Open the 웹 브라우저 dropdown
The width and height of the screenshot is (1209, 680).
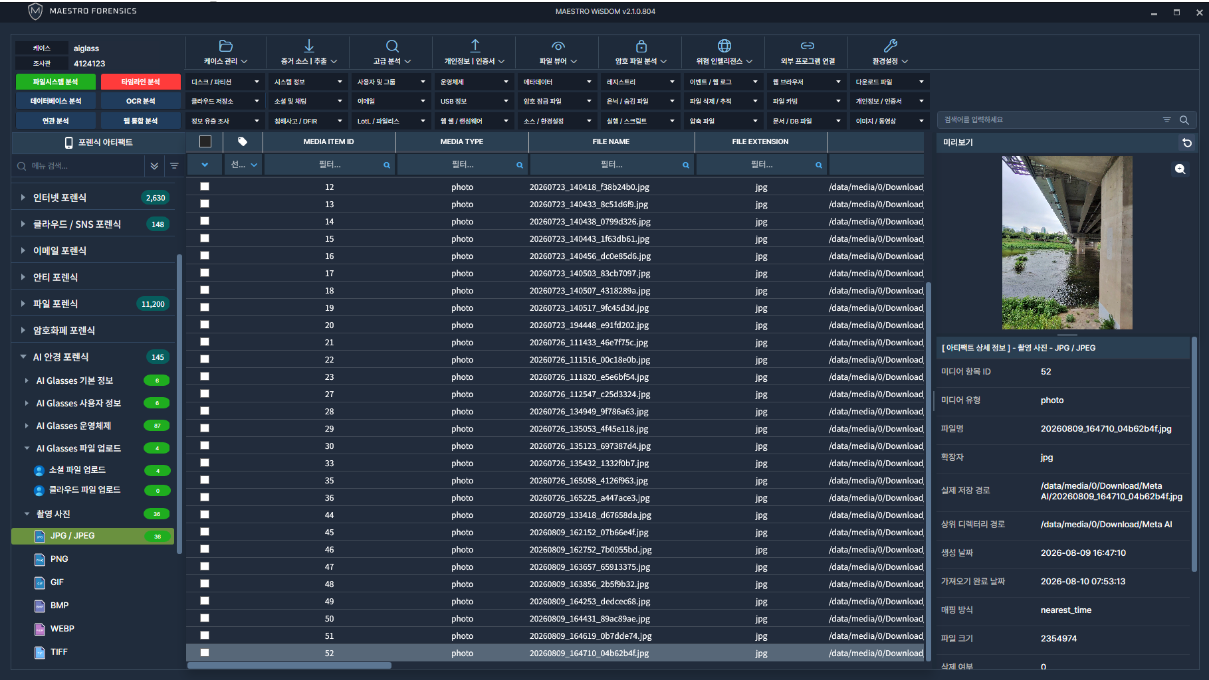point(806,82)
